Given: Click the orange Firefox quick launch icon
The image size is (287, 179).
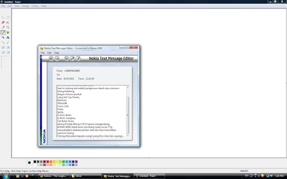Looking at the screenshot, I should [x=27, y=176].
